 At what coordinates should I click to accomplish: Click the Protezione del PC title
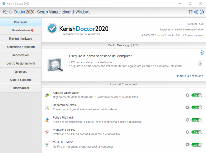pyautogui.click(x=64, y=130)
